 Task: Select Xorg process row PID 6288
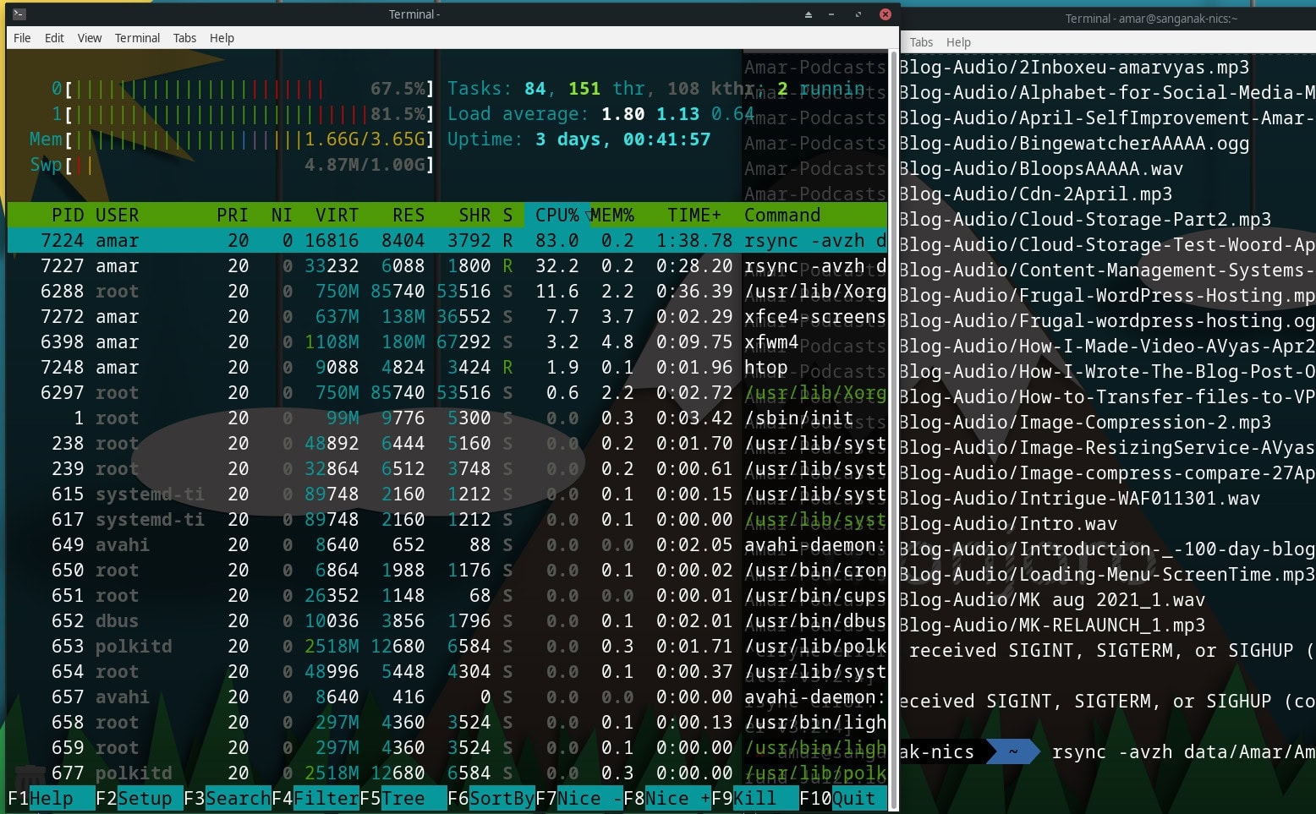coord(447,291)
